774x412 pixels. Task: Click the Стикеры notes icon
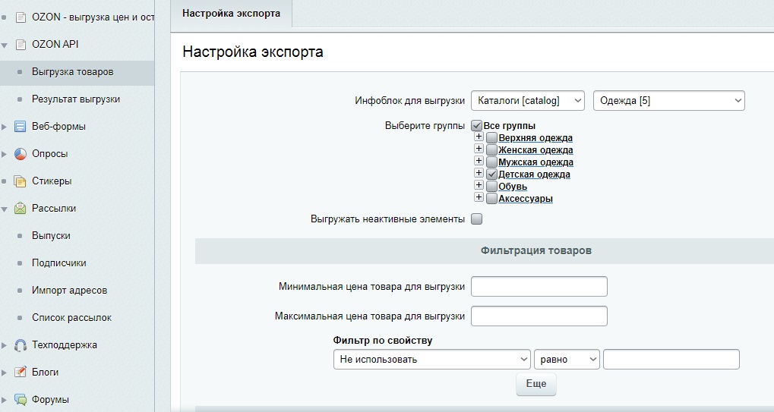(21, 181)
